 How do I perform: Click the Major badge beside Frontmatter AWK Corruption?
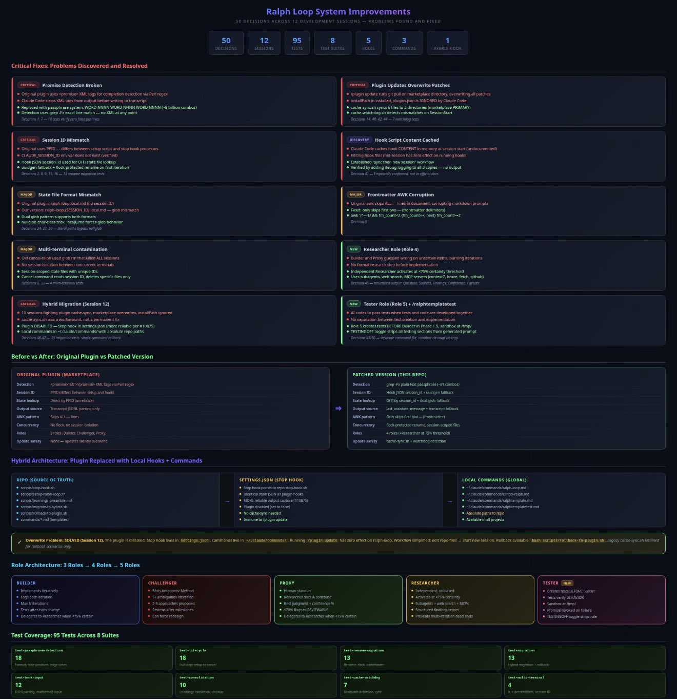[355, 195]
